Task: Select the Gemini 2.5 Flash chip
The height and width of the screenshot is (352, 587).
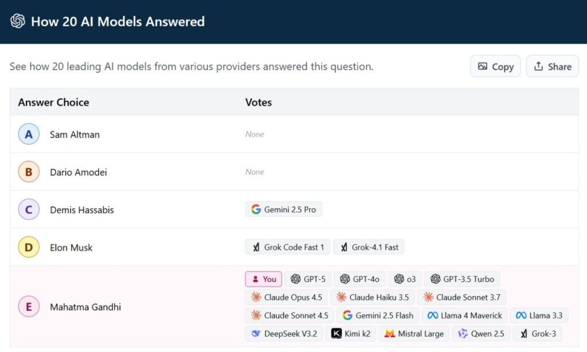Action: click(x=378, y=315)
